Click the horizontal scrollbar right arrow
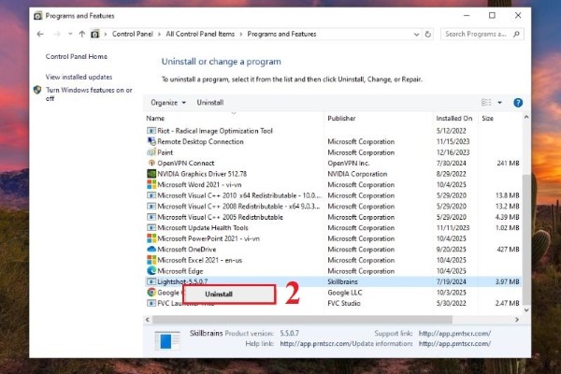 517,319
